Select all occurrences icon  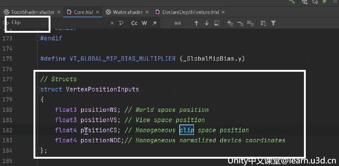tap(250, 23)
